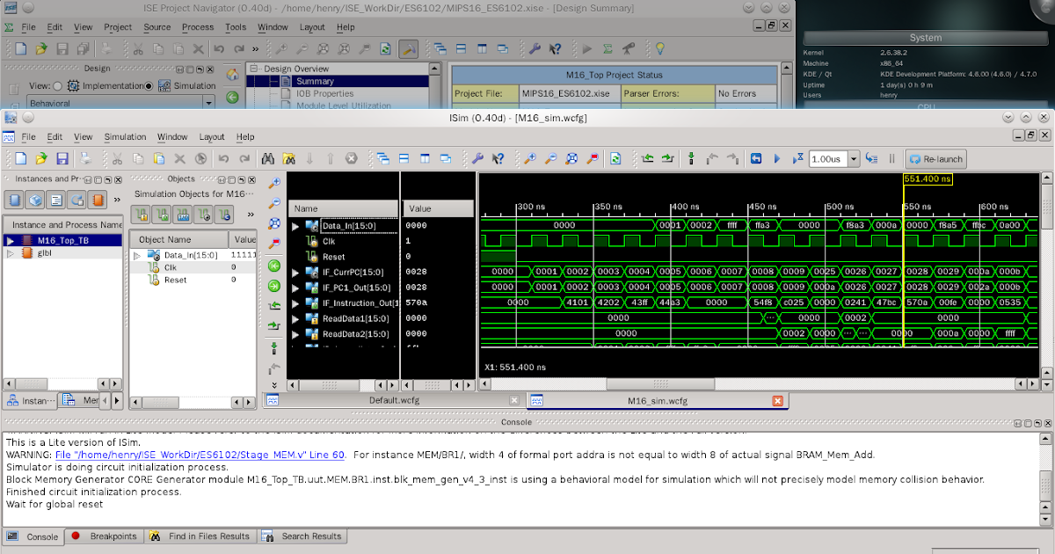Viewport: 1055px width, 554px height.
Task: Click the Run All play icon
Action: [777, 159]
